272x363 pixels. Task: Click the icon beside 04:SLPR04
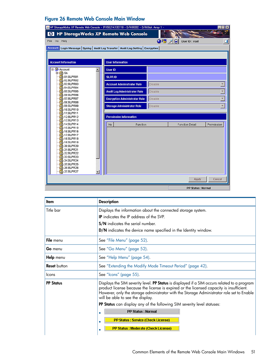[x=61, y=88]
